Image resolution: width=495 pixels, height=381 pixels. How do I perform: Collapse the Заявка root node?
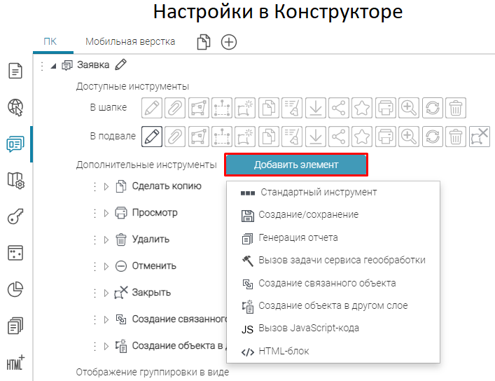tap(53, 66)
